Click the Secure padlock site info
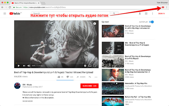This screenshot has width=169, height=106. point(17,7)
